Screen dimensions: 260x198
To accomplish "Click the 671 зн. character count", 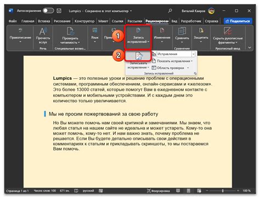I will click(65, 191).
